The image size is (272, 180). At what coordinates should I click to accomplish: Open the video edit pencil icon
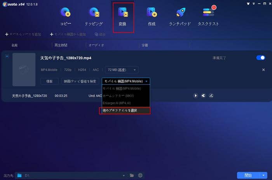click(x=211, y=96)
